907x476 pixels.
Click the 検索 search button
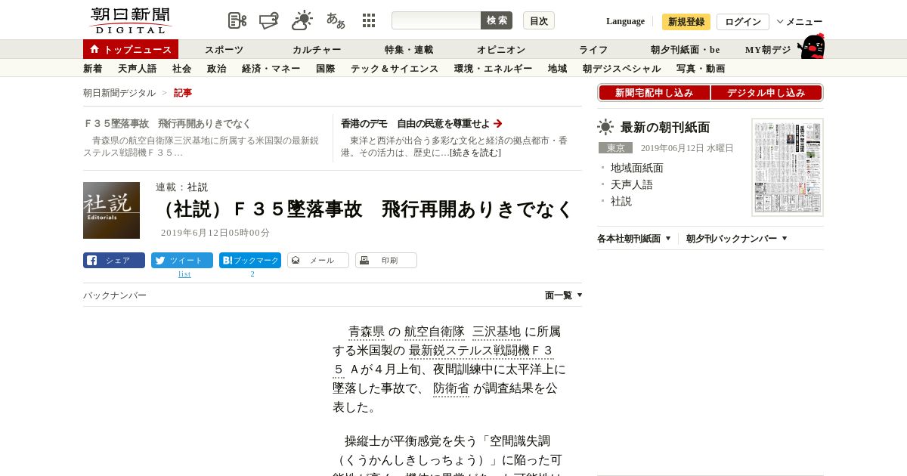(497, 20)
